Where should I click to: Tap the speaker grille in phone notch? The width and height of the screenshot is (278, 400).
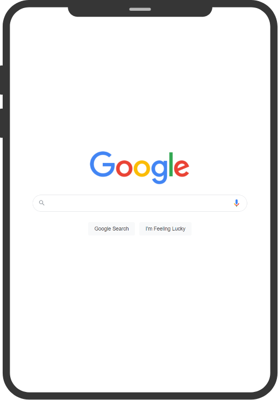(x=140, y=9)
